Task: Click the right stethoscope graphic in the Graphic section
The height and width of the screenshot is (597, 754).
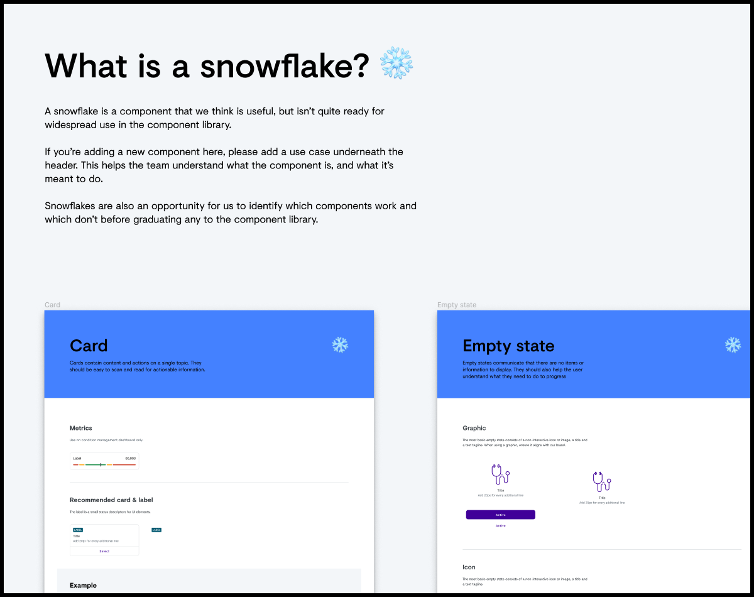Action: pyautogui.click(x=602, y=482)
